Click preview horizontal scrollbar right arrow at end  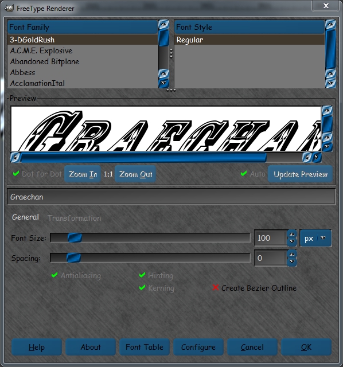pos(317,157)
